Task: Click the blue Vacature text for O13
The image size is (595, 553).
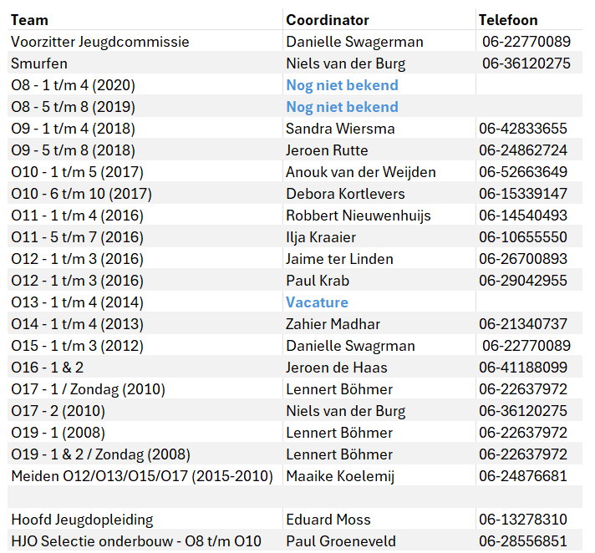Action: [317, 302]
